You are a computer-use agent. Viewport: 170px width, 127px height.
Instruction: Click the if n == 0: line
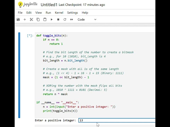[x=51, y=40]
